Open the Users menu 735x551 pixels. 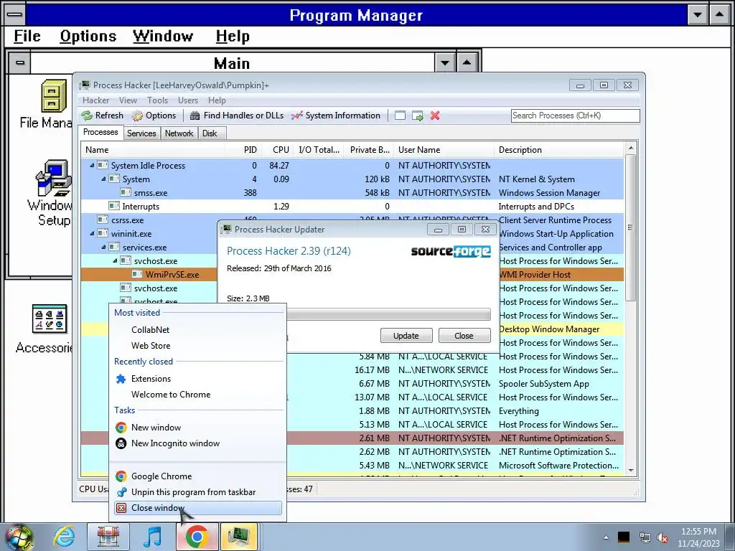coord(188,100)
